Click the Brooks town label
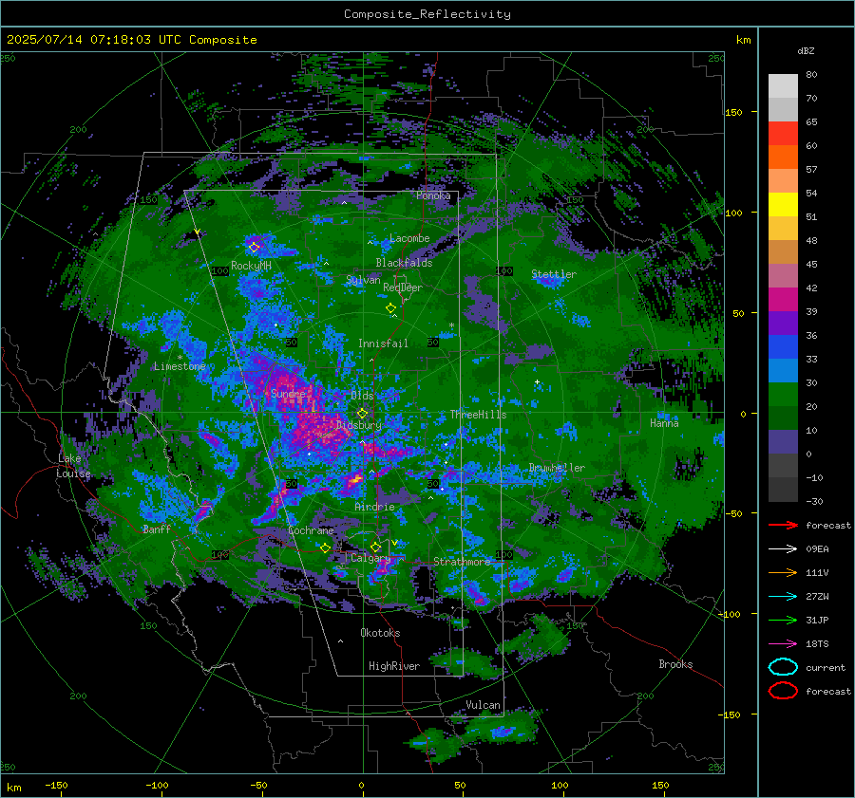The image size is (855, 798). click(x=675, y=664)
